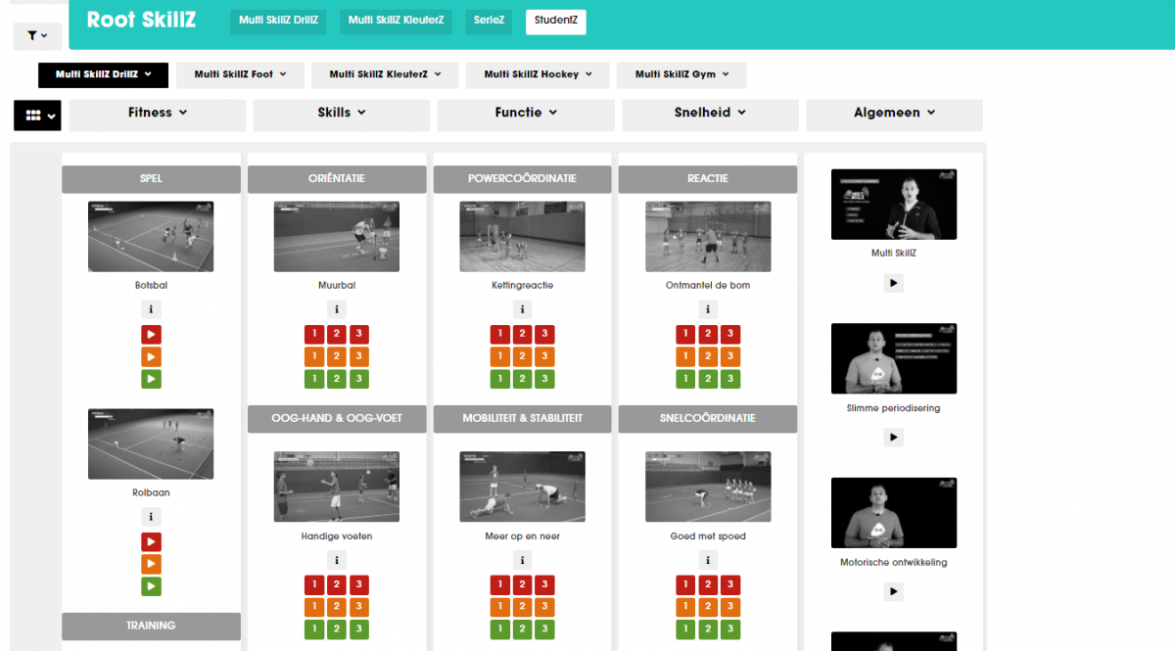Select green level 3 for Kettingreactie
The width and height of the screenshot is (1175, 651).
click(x=544, y=379)
